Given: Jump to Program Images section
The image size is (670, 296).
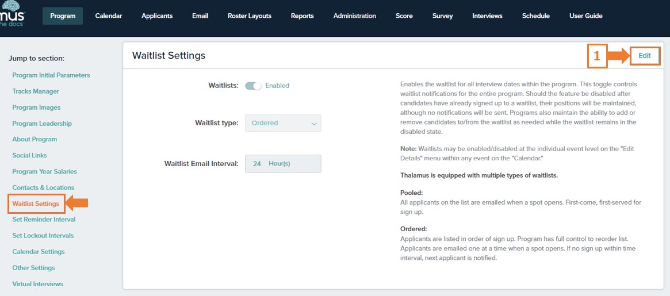Looking at the screenshot, I should point(36,107).
